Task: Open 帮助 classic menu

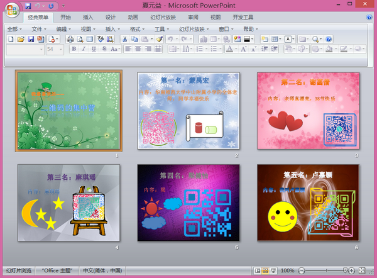Action: tap(251, 29)
